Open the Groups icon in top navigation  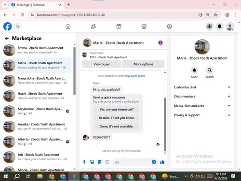tap(169, 27)
